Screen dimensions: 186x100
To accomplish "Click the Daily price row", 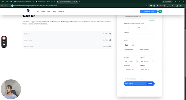I will [67, 34].
